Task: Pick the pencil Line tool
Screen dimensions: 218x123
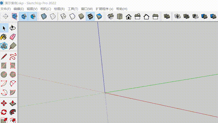Action: 4,57
